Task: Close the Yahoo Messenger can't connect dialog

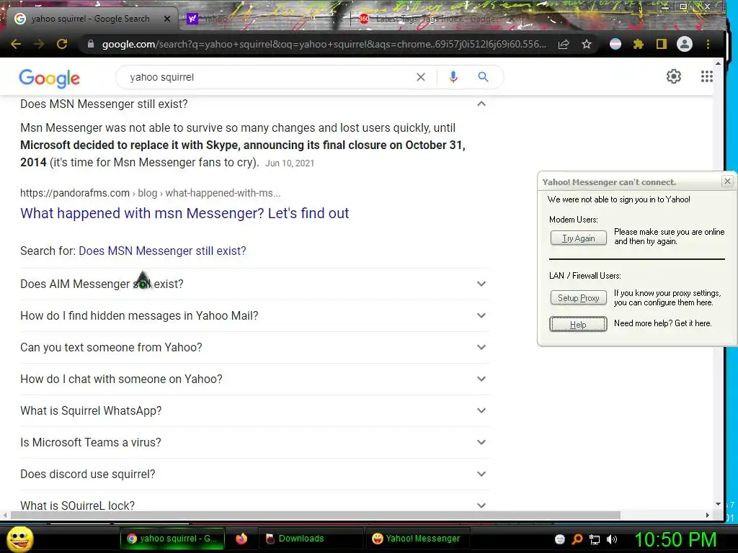Action: tap(727, 181)
